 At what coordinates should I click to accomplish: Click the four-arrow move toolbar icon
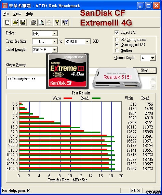[x=49, y=22]
